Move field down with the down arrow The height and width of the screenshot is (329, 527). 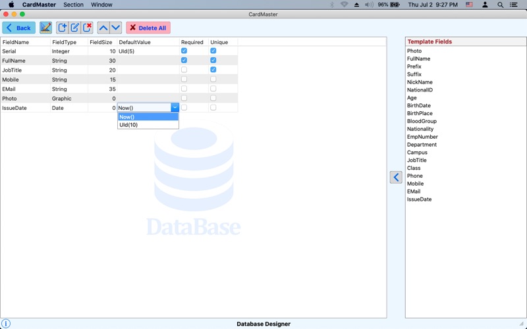116,28
